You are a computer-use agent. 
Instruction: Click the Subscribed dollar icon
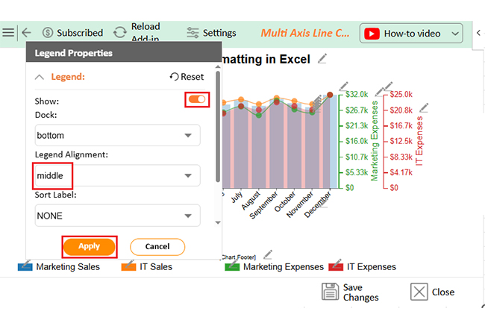click(48, 33)
